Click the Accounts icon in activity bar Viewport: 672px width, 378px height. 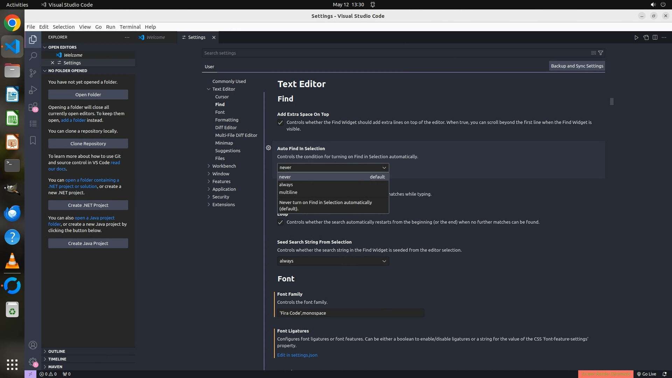click(33, 345)
